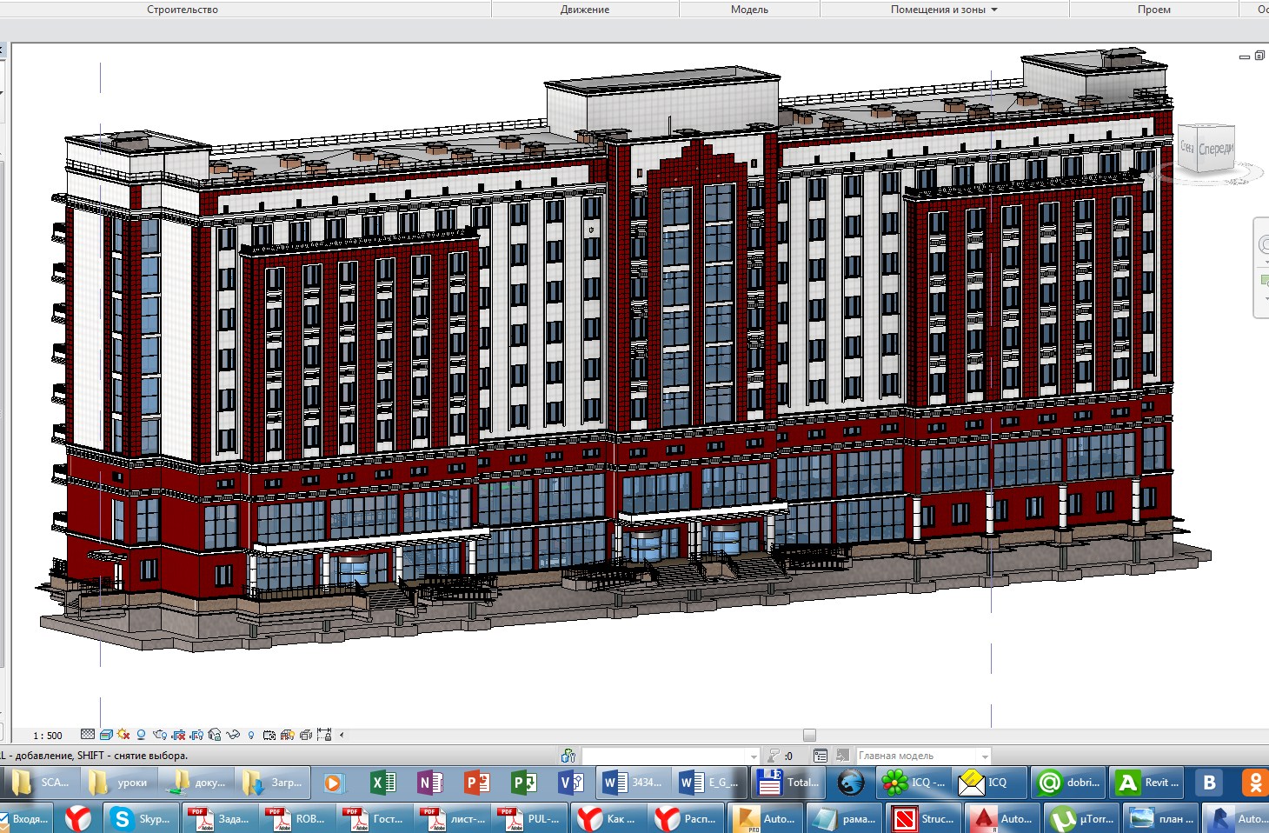Toggle Shadows in the view control bar
The height and width of the screenshot is (833, 1269).
click(141, 735)
